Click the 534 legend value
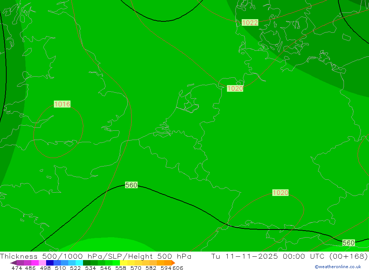Screen dimensions: 369x270 pyautogui.click(x=90, y=268)
